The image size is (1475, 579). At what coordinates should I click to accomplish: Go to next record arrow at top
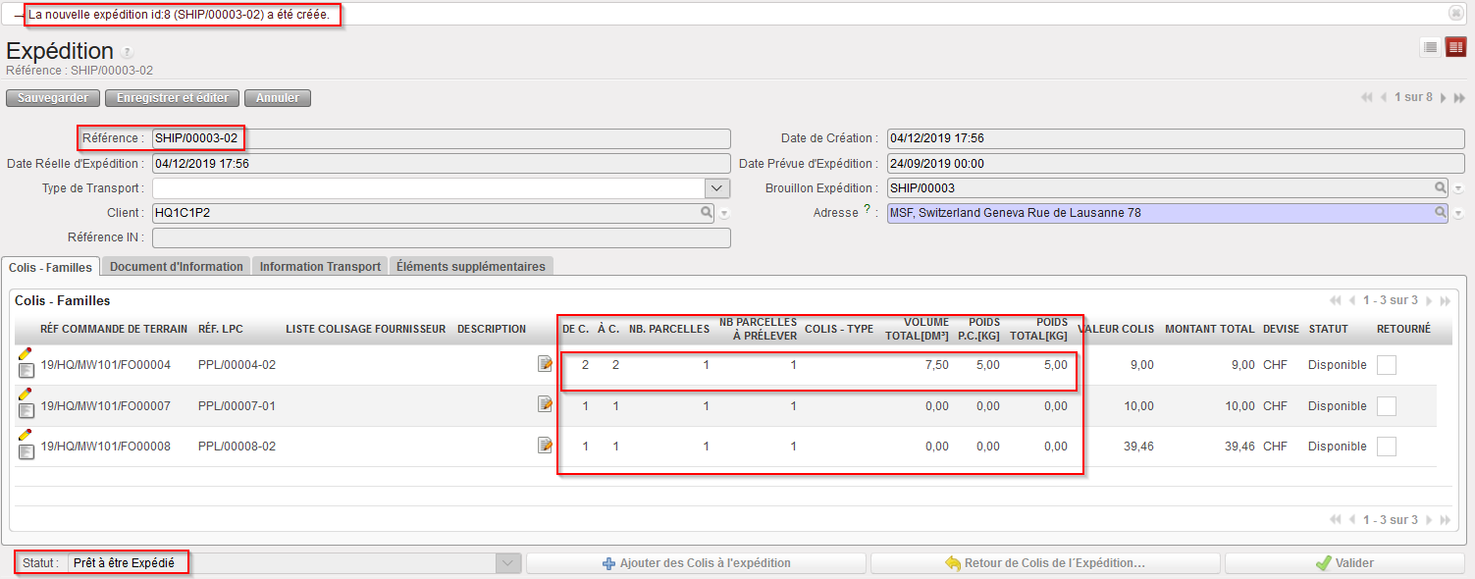click(x=1445, y=98)
